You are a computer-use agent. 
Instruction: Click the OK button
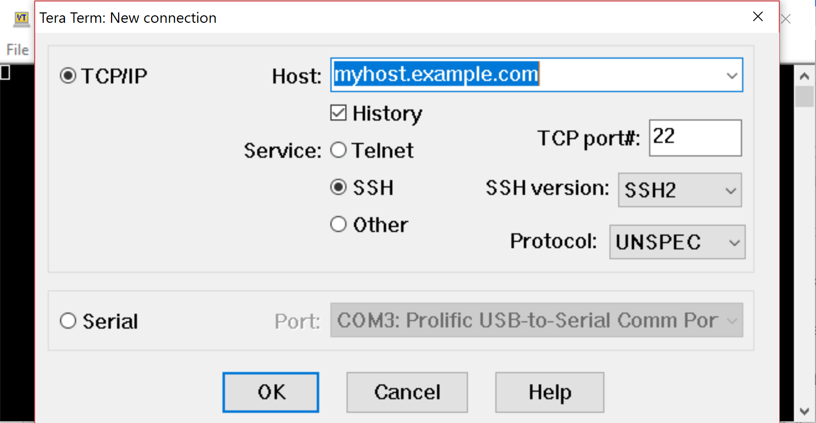pos(271,392)
